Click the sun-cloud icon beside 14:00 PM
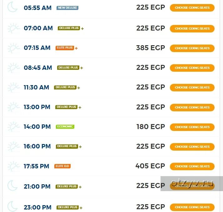Screen dimensions: 223x212 (x=13, y=127)
